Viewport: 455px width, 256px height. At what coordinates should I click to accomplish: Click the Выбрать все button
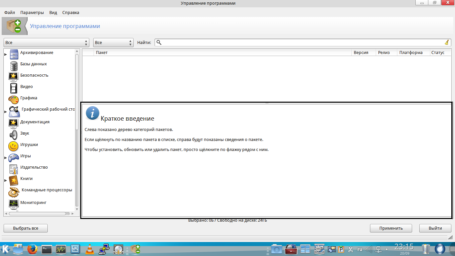26,228
